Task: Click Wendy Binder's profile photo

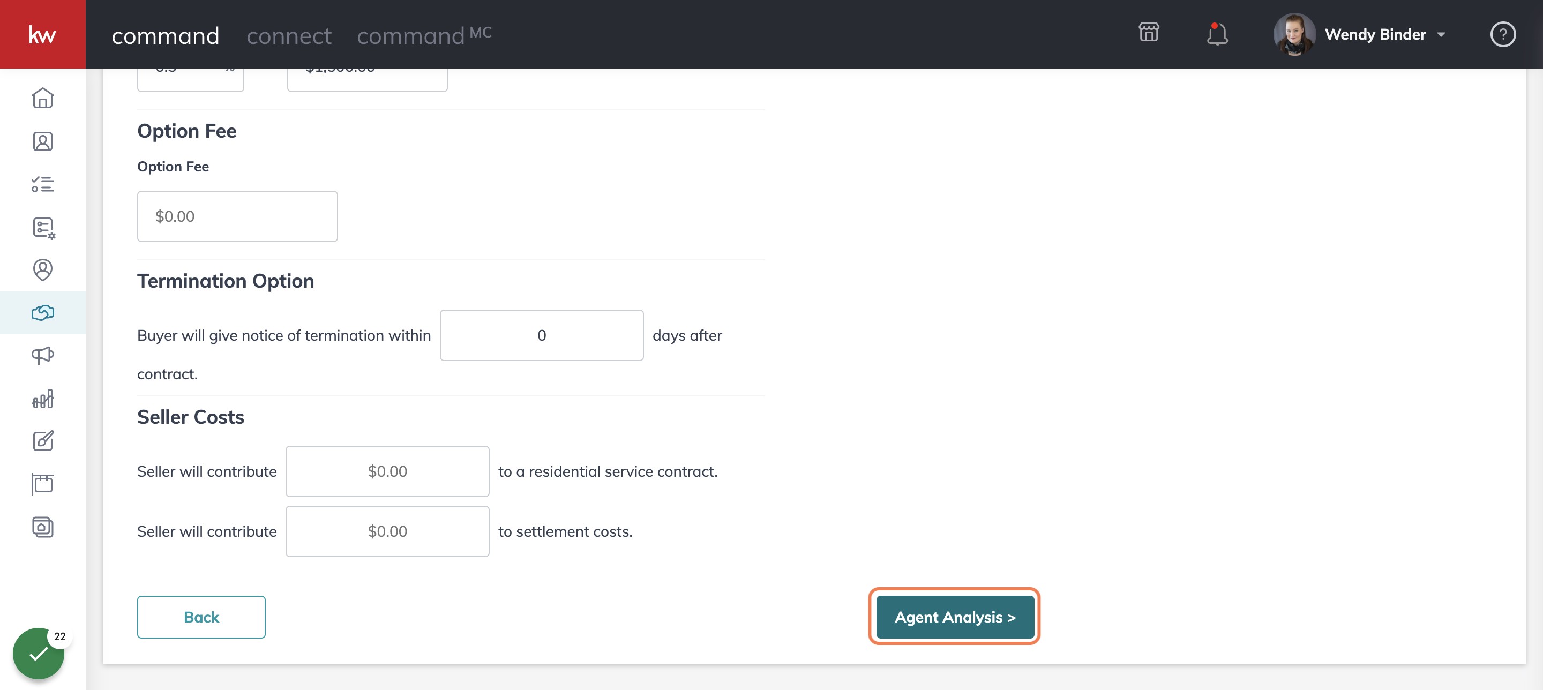Action: 1294,34
